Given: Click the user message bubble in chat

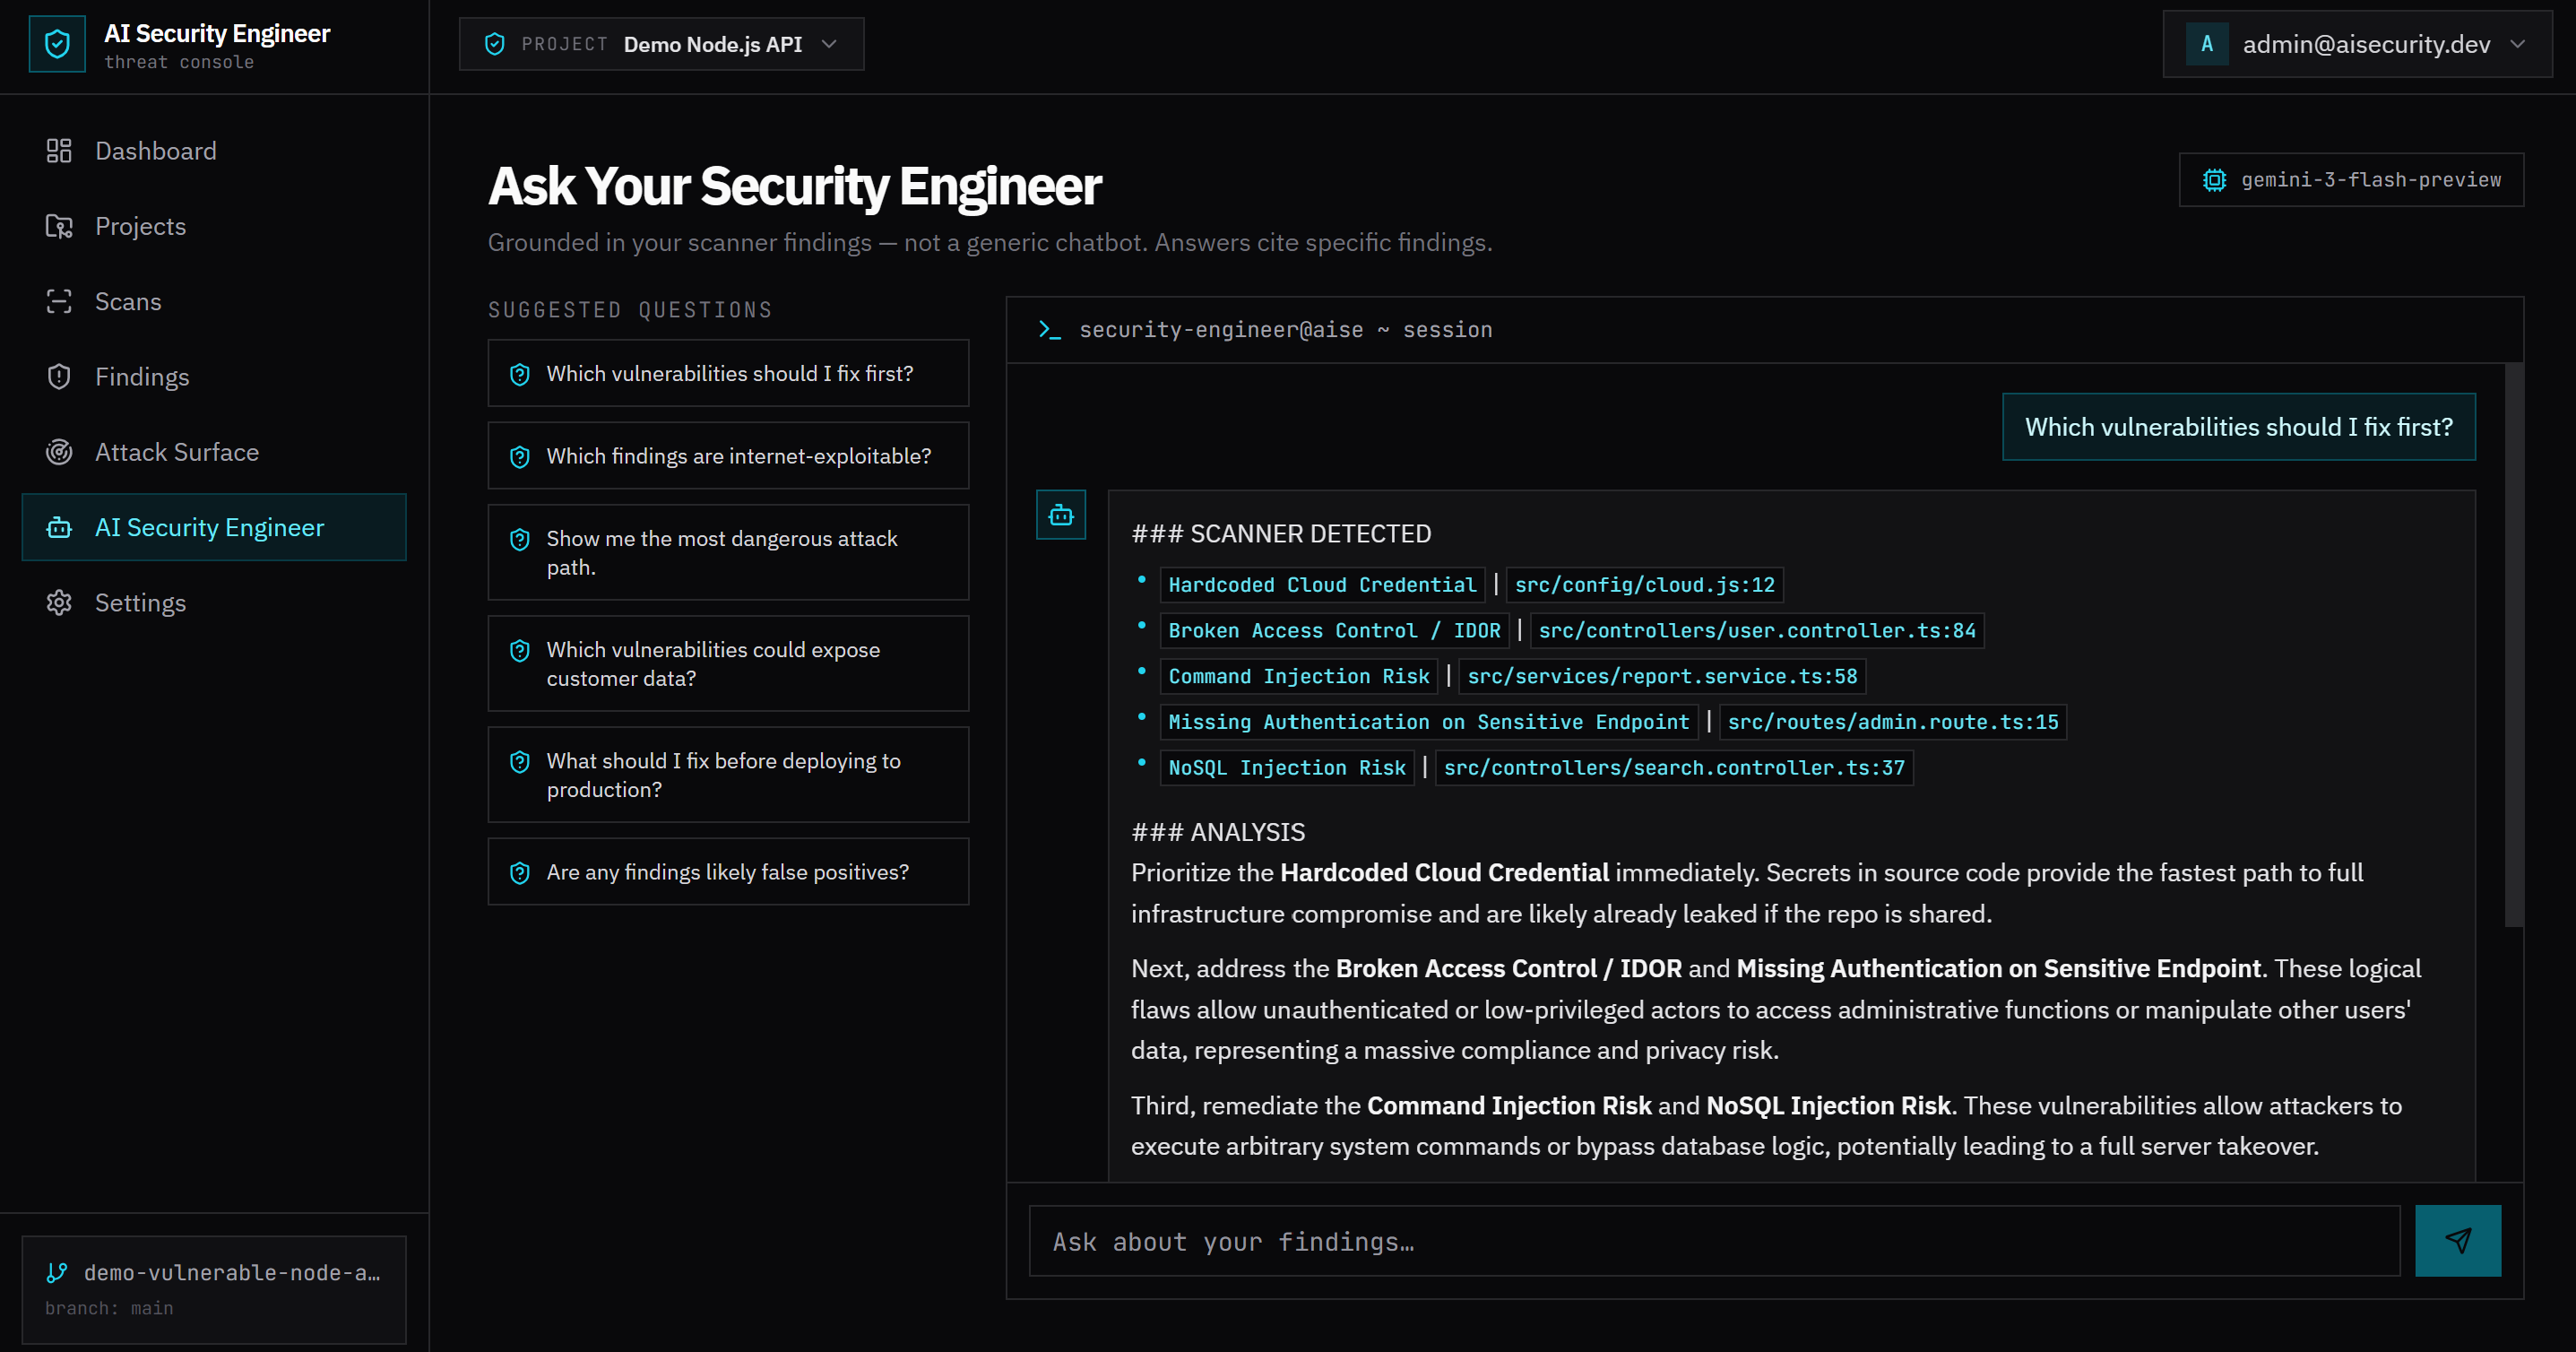Looking at the screenshot, I should coord(2238,427).
